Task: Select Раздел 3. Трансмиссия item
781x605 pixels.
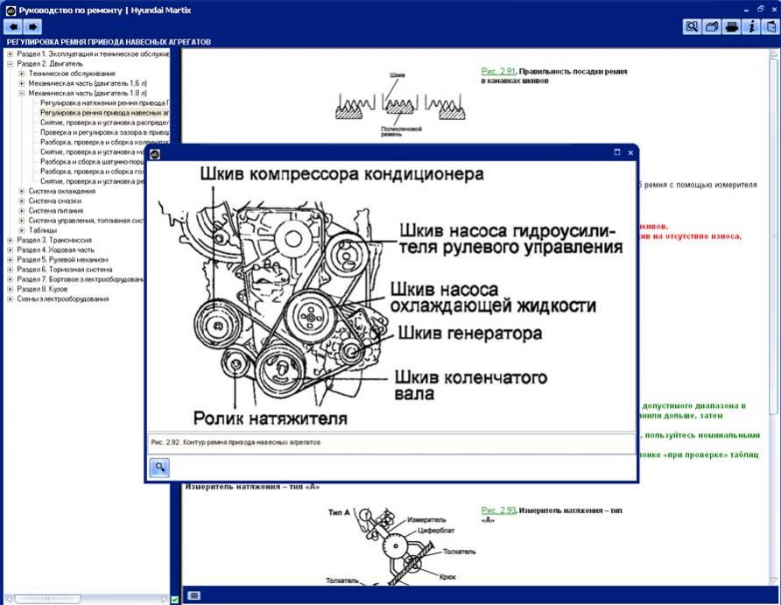Action: point(54,240)
